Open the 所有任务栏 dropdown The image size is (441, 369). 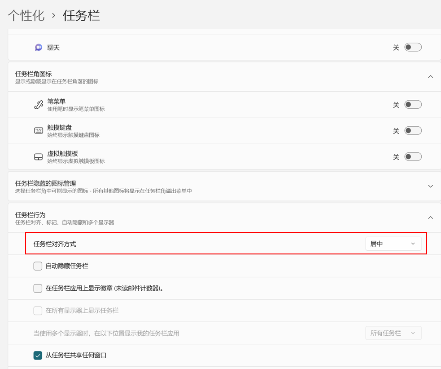pos(393,333)
